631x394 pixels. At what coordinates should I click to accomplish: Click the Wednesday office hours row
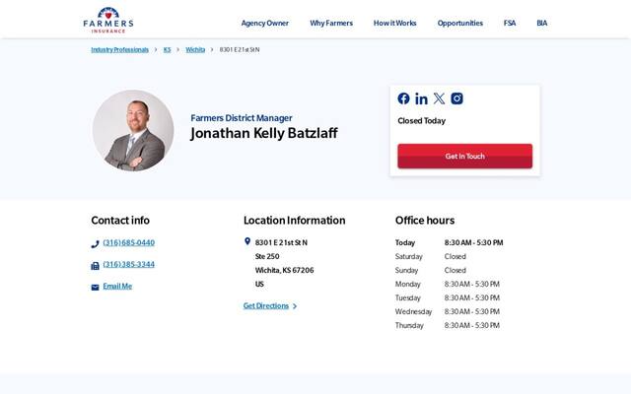[448, 311]
